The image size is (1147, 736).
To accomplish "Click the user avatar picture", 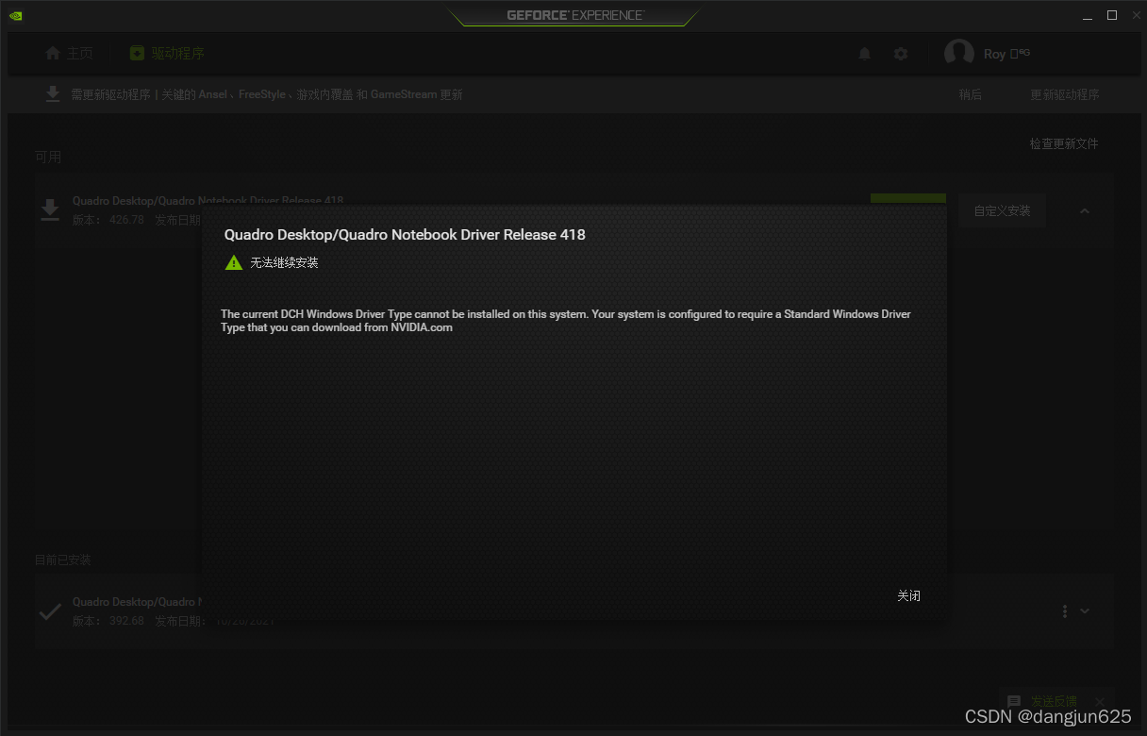I will click(x=959, y=54).
